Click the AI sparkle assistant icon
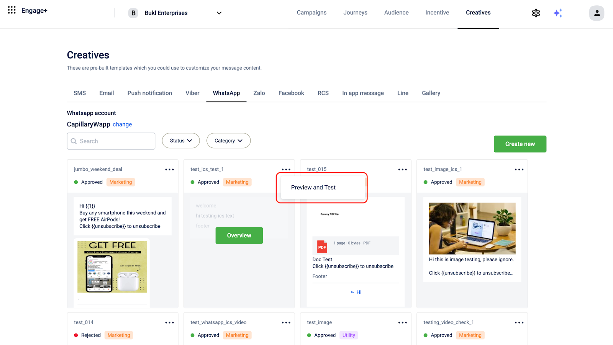 click(x=558, y=13)
